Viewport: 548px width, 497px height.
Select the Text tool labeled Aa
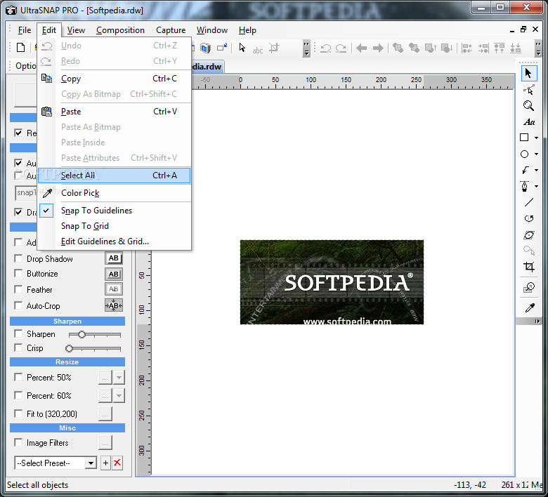[x=528, y=122]
